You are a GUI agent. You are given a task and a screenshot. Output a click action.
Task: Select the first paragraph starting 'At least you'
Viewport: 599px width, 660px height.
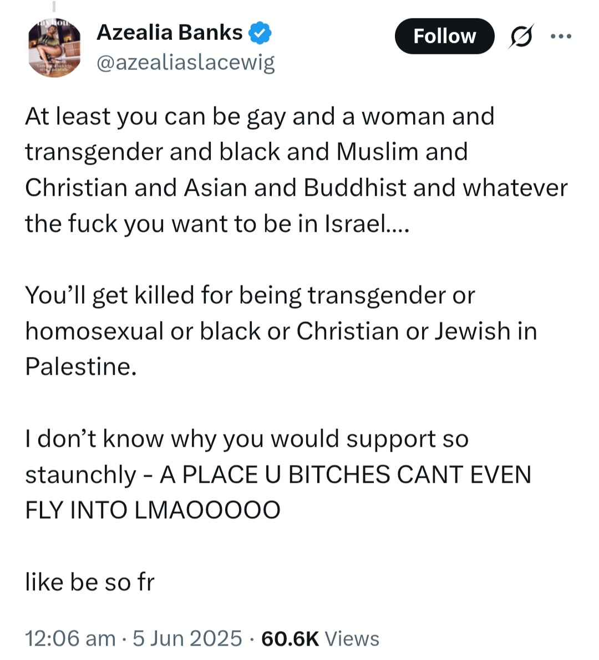(296, 170)
